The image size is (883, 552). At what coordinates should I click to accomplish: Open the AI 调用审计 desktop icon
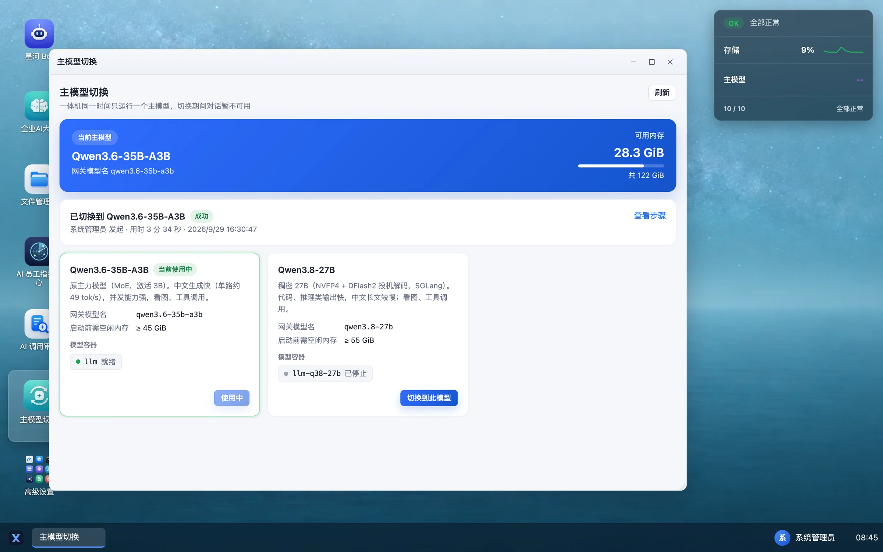pyautogui.click(x=37, y=324)
